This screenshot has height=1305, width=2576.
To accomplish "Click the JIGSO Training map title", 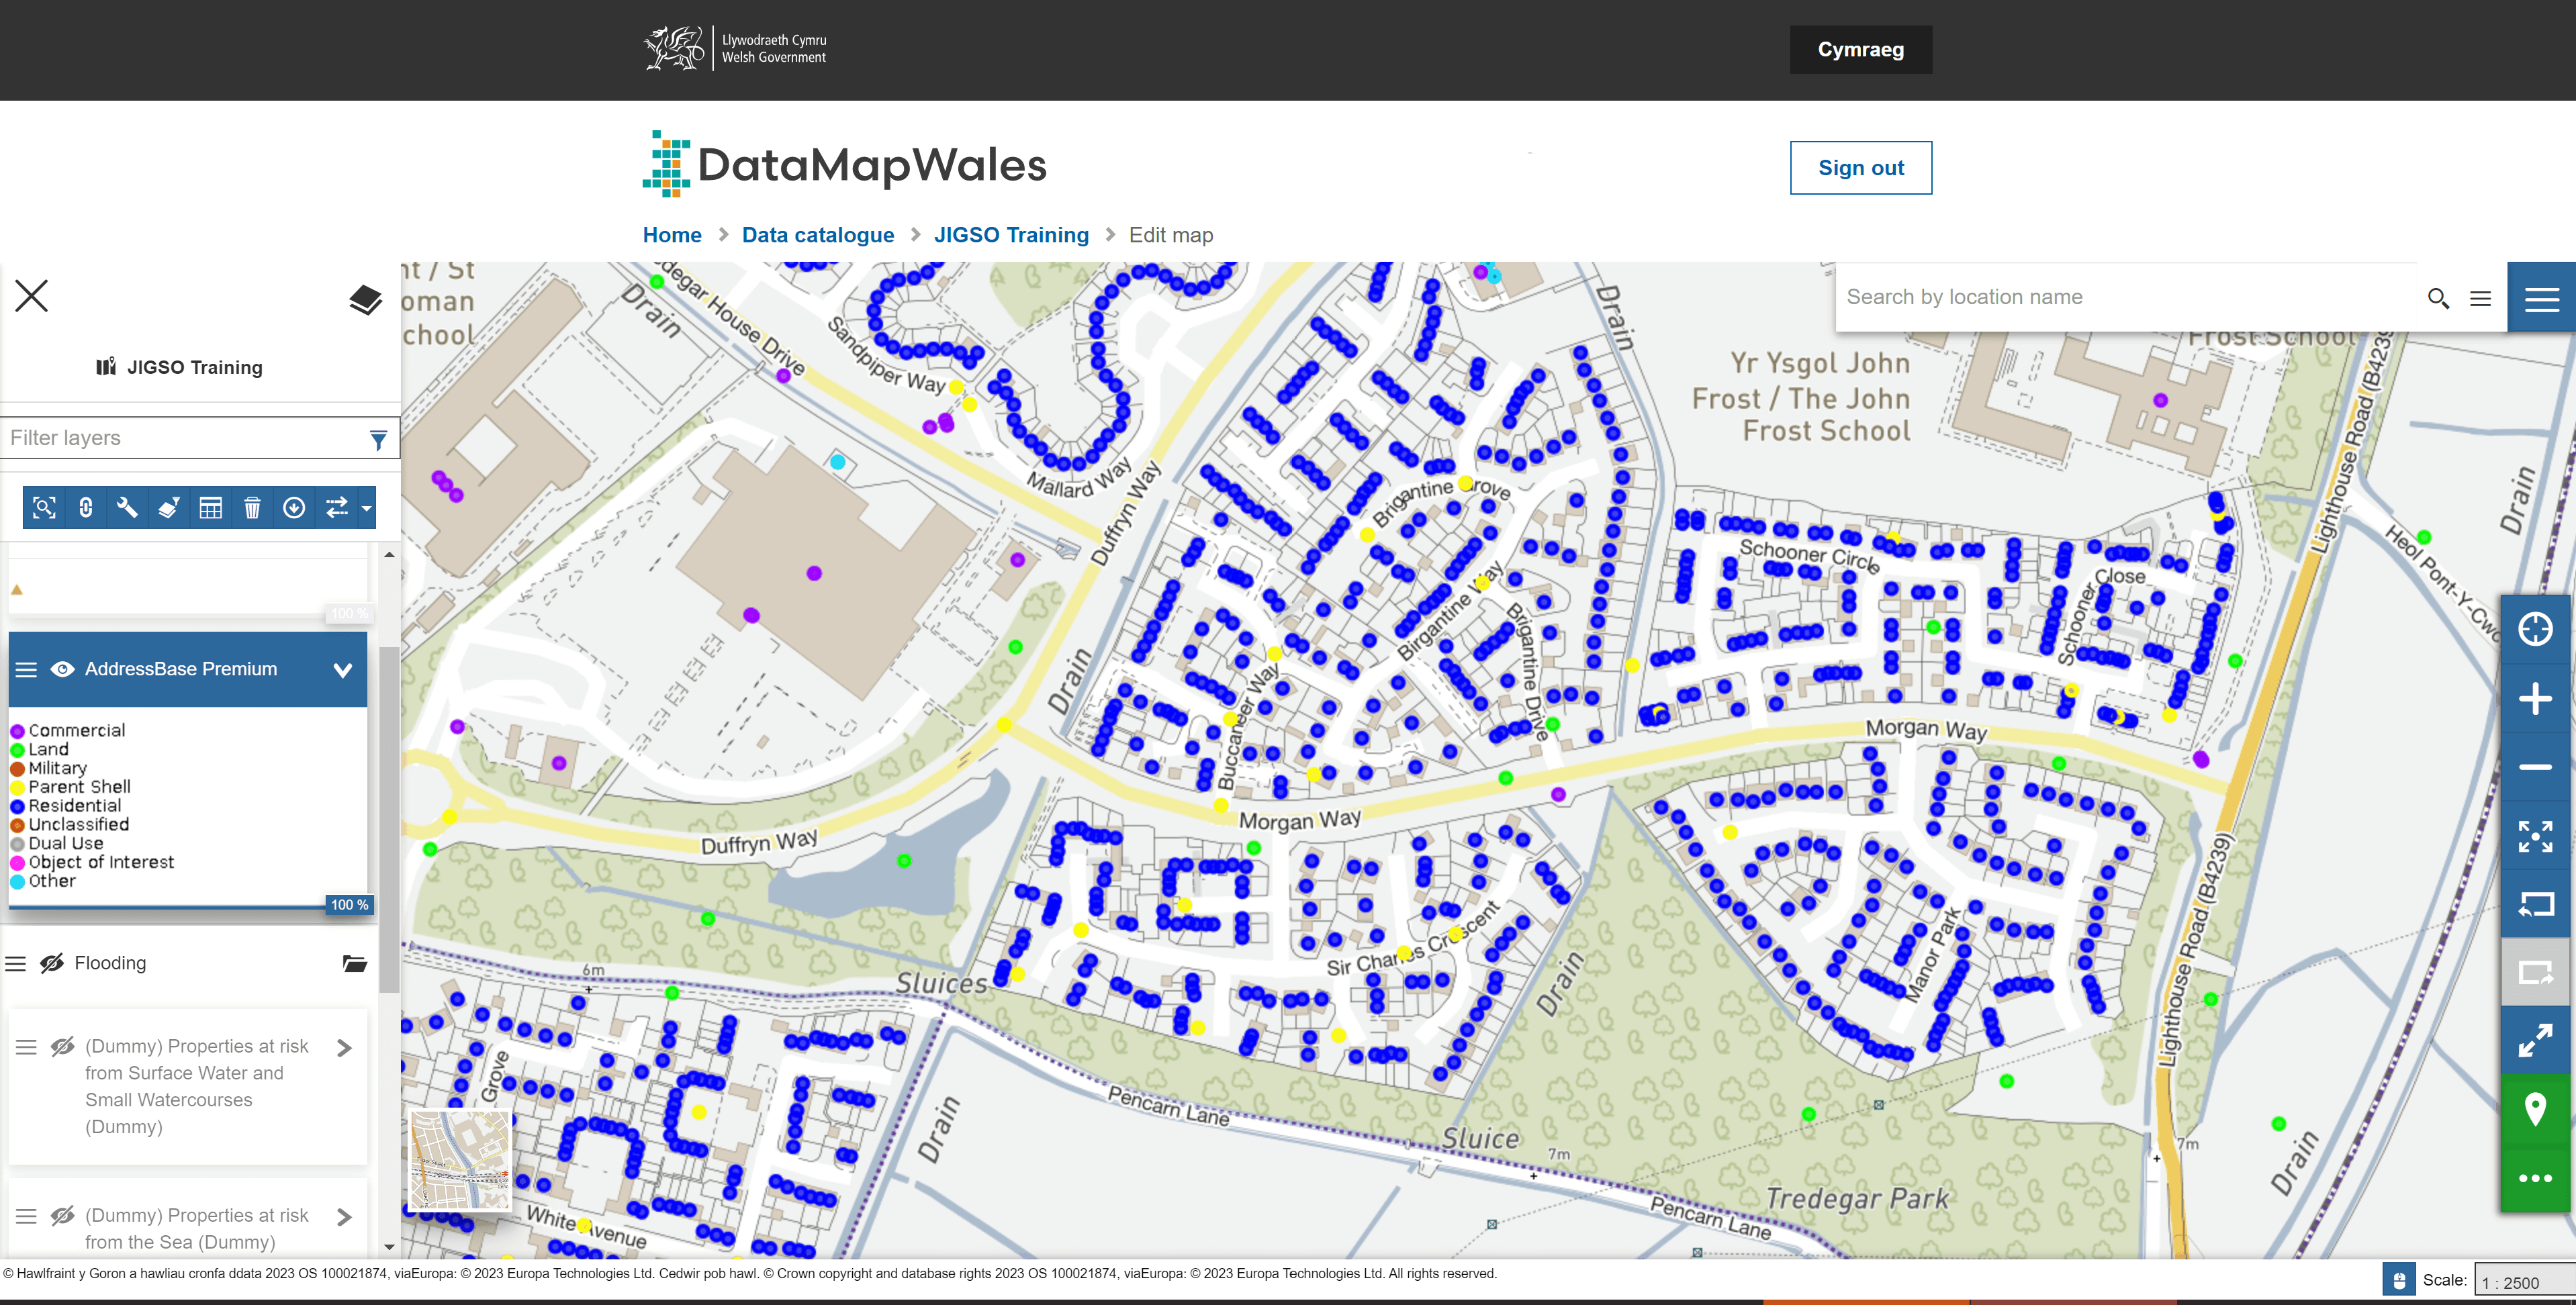I will click(x=180, y=367).
